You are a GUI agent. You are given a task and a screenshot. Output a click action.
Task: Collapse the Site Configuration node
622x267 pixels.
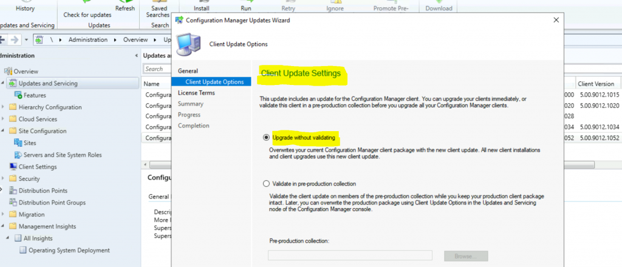pyautogui.click(x=4, y=130)
